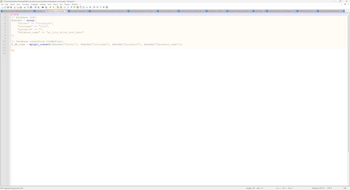Click the Copy toolbar icon
This screenshot has height=190, width=350.
[28, 7]
